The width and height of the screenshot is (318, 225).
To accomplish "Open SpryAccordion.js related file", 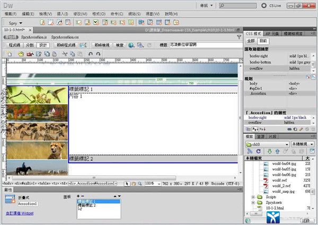I will [x=34, y=37].
